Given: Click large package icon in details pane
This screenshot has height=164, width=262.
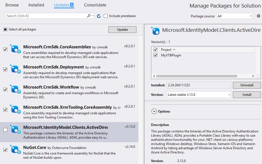Looking at the screenshot, I should [156, 31].
